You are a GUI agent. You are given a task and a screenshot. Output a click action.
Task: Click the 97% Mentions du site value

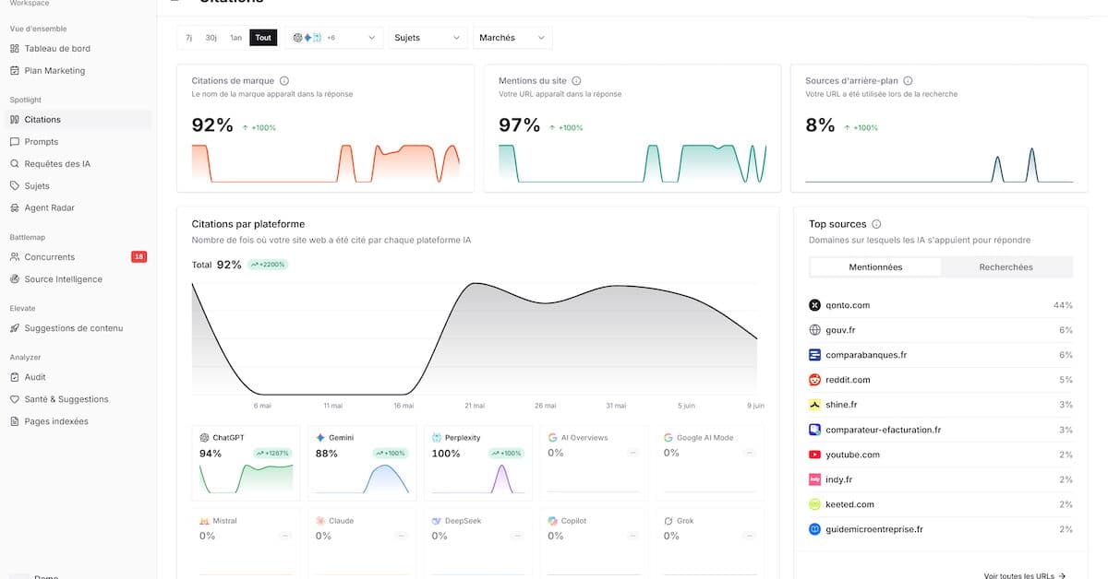pyautogui.click(x=519, y=125)
